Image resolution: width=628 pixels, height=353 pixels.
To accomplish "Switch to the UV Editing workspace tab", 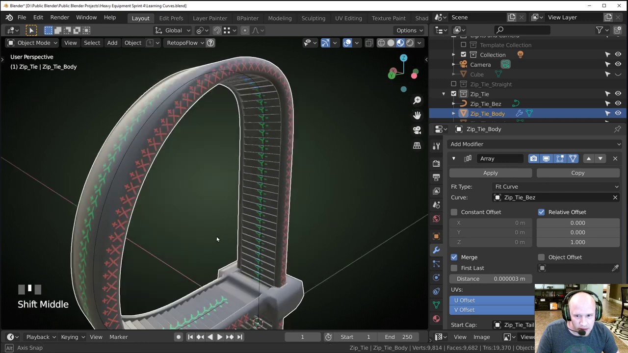I will tap(348, 18).
